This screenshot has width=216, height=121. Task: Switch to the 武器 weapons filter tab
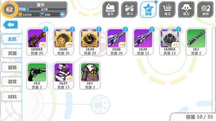[12, 53]
